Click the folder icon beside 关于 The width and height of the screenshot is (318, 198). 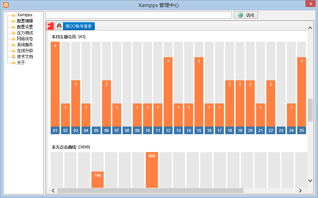pos(14,62)
